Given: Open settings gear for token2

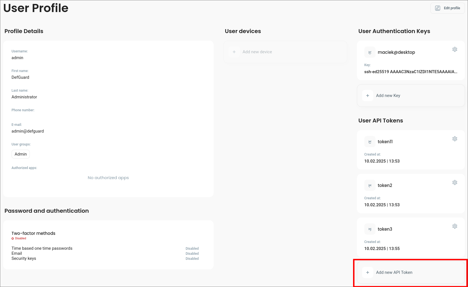Looking at the screenshot, I should 455,182.
